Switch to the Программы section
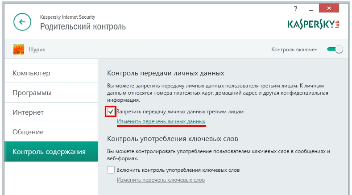The image size is (352, 195). (32, 93)
